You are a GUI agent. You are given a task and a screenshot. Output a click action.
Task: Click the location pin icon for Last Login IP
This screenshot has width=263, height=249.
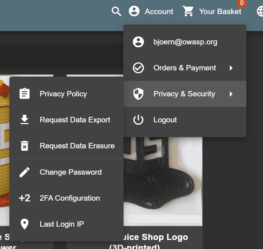coord(25,224)
